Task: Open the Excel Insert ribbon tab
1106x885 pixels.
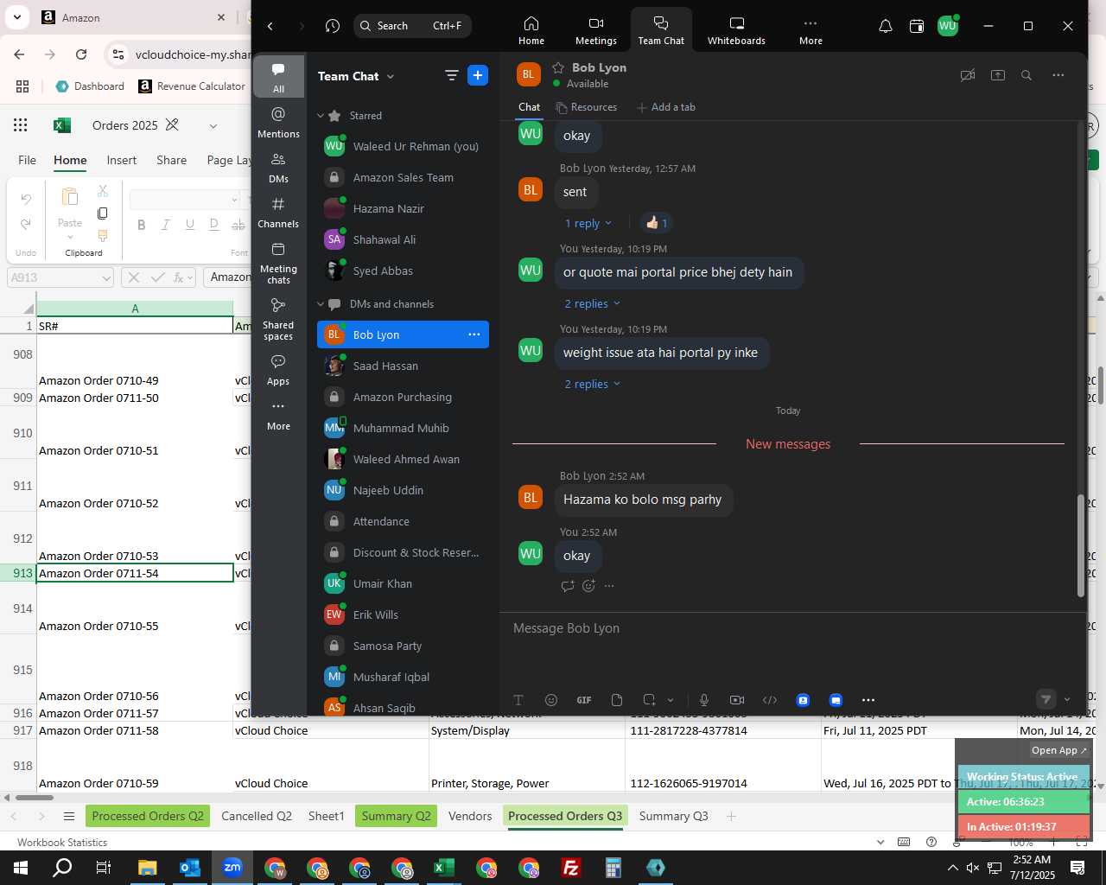Action: pyautogui.click(x=122, y=160)
